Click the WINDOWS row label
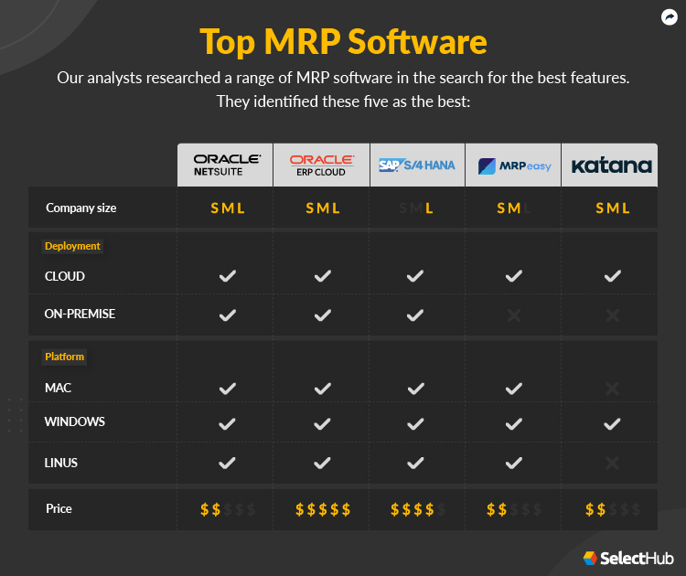 (x=75, y=421)
